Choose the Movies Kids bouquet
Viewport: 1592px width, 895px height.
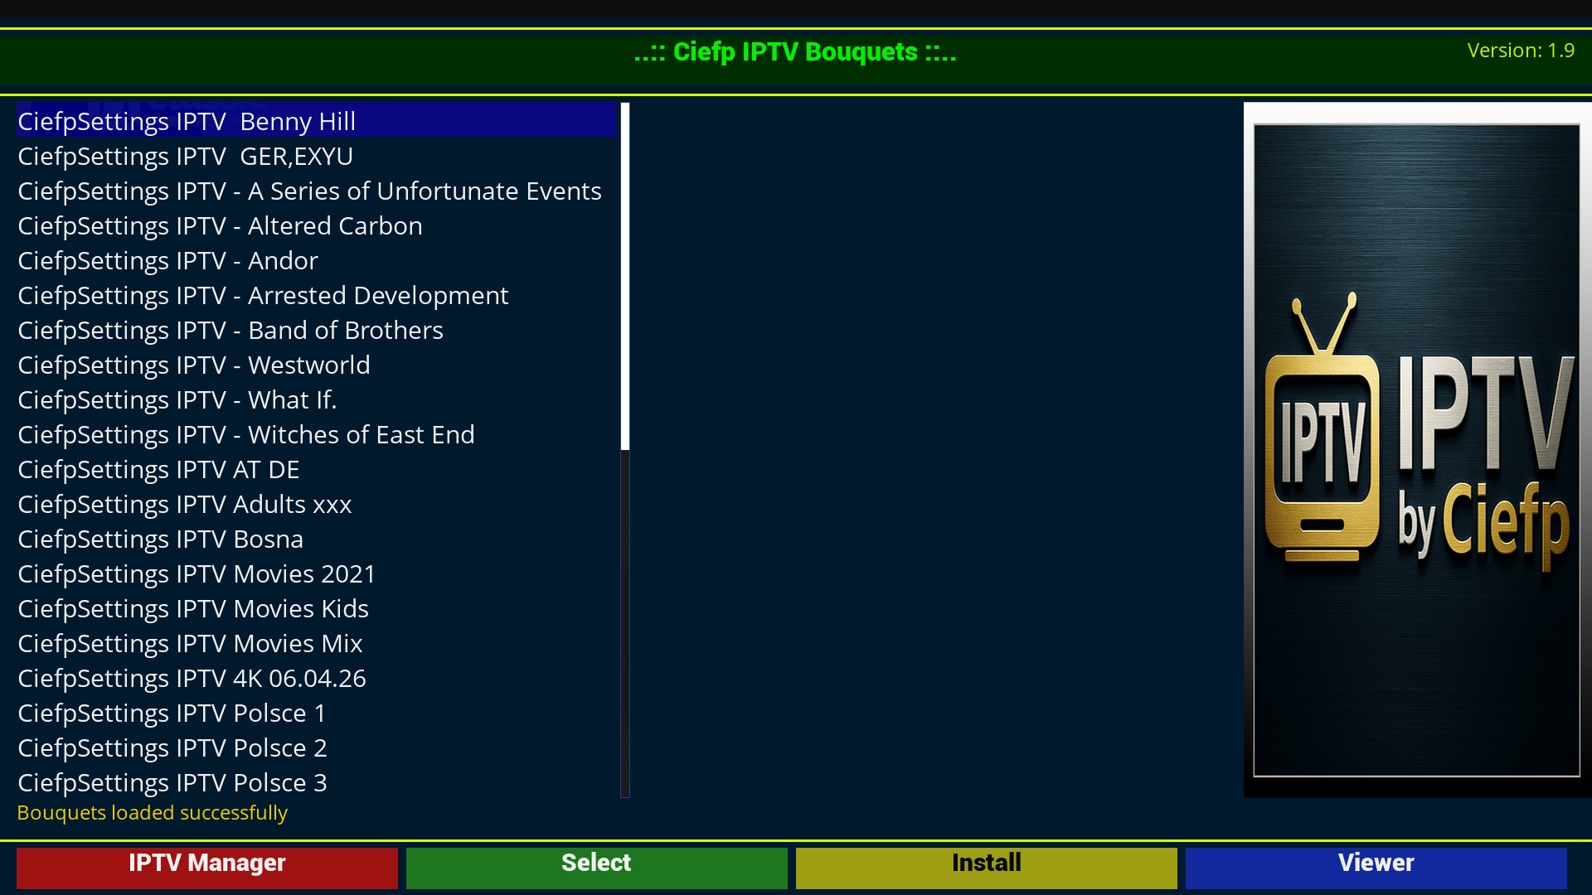pyautogui.click(x=316, y=608)
